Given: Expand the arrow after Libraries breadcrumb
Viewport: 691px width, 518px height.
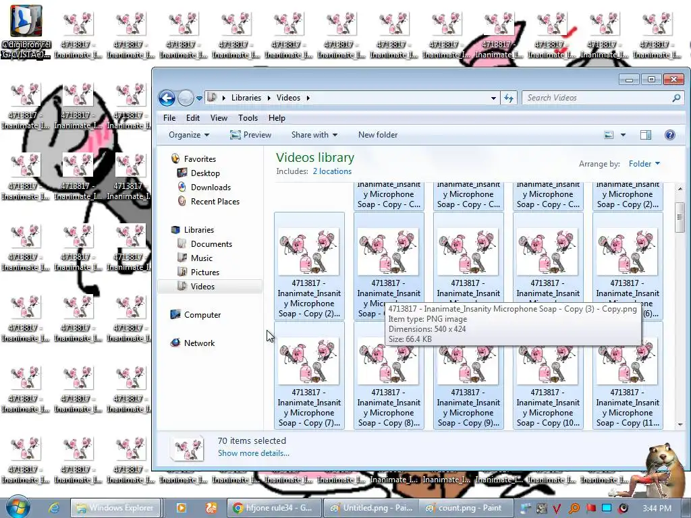Looking at the screenshot, I should pyautogui.click(x=269, y=98).
